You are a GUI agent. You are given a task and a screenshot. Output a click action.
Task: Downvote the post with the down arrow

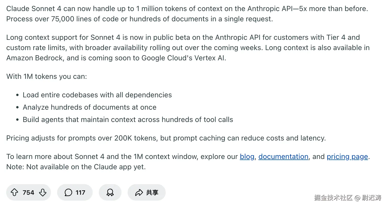tap(43, 192)
